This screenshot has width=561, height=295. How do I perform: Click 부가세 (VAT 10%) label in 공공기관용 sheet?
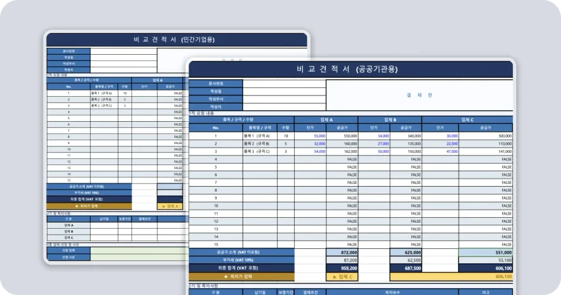[x=241, y=260]
